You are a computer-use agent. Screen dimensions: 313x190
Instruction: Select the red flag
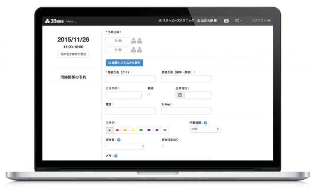coord(117,130)
